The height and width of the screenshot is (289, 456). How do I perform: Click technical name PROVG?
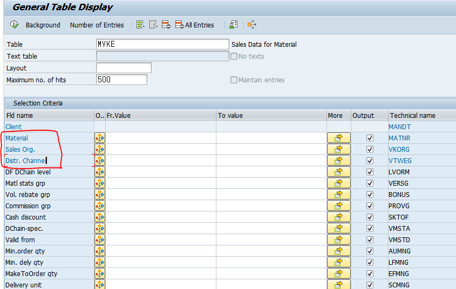pyautogui.click(x=399, y=206)
